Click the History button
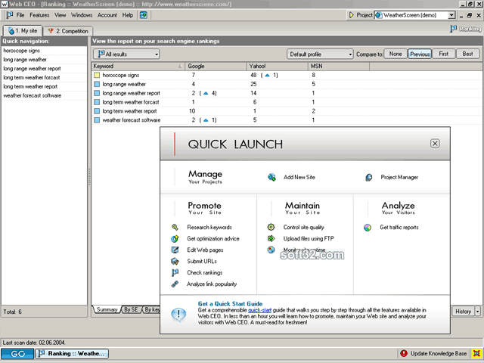 point(463,311)
